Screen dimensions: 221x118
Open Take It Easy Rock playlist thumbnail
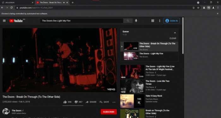point(132,101)
